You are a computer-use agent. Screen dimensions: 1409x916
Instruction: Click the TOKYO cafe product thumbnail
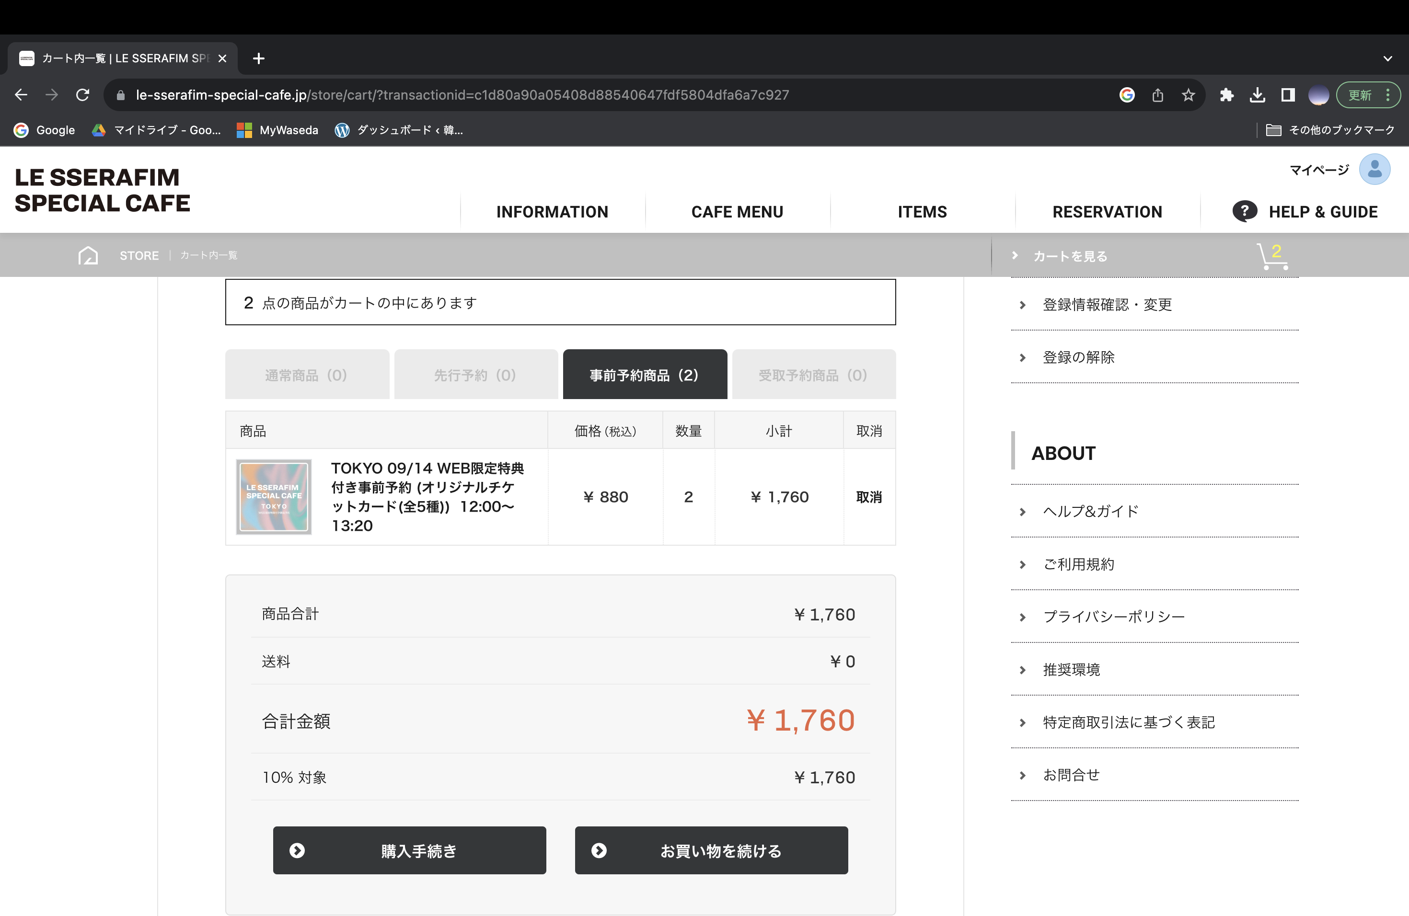point(274,497)
